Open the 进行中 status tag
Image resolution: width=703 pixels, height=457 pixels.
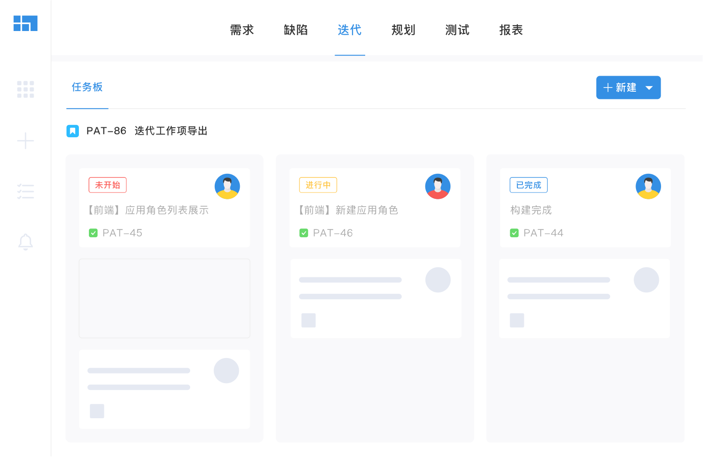[x=318, y=185]
